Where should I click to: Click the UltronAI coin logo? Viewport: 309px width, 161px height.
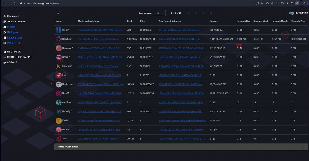tap(58, 130)
